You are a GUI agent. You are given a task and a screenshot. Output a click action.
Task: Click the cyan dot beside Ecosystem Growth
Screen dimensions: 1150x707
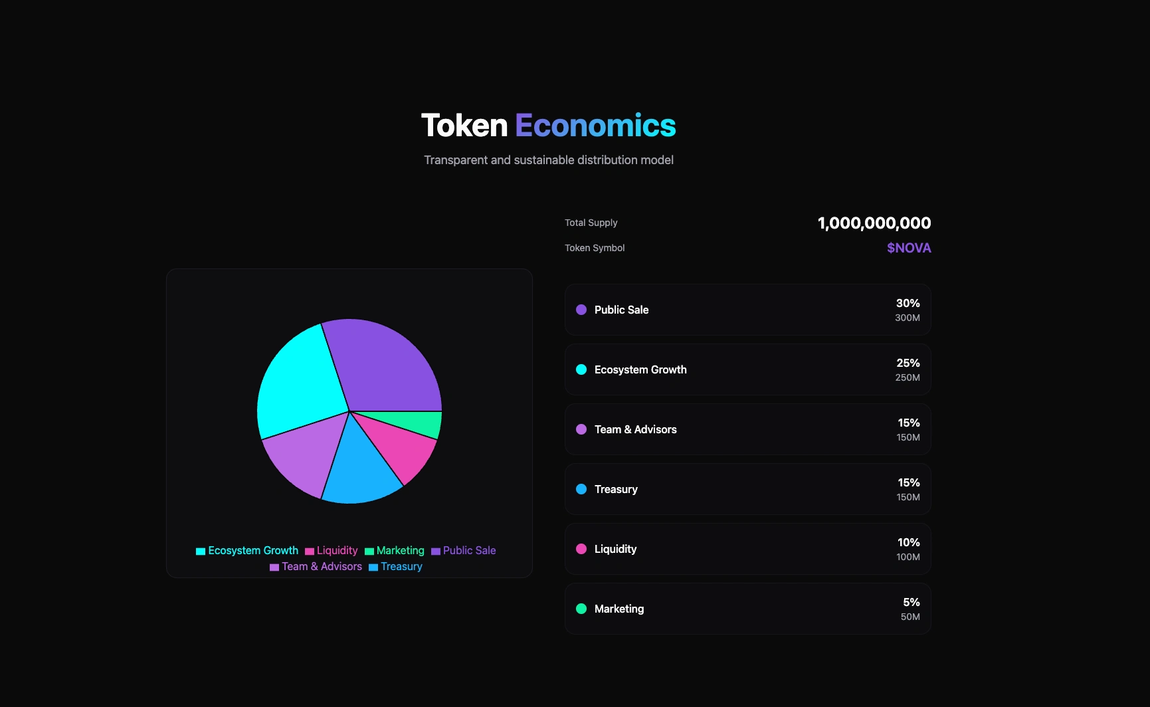(x=581, y=369)
